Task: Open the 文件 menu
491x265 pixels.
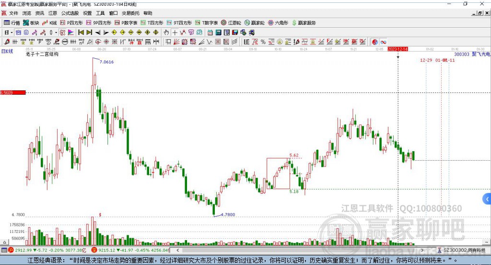Action: point(13,13)
